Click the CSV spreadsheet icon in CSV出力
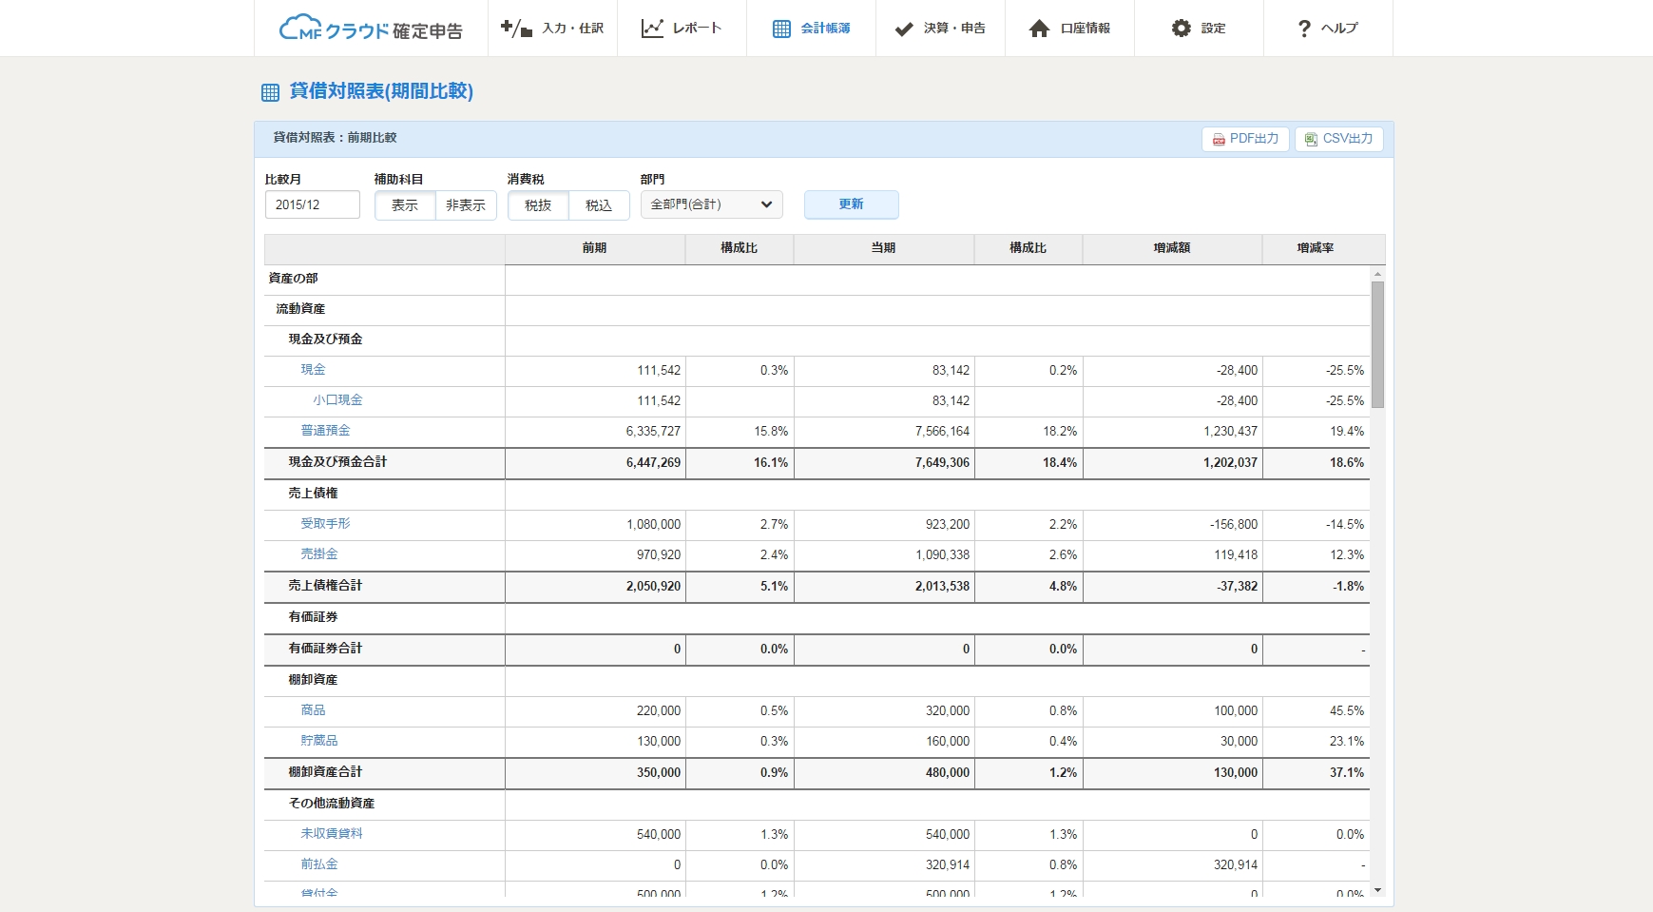 1312,139
